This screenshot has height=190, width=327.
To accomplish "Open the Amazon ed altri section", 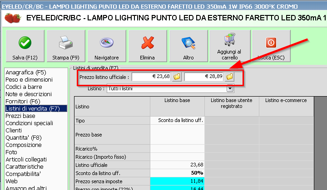I will pos(26,188).
